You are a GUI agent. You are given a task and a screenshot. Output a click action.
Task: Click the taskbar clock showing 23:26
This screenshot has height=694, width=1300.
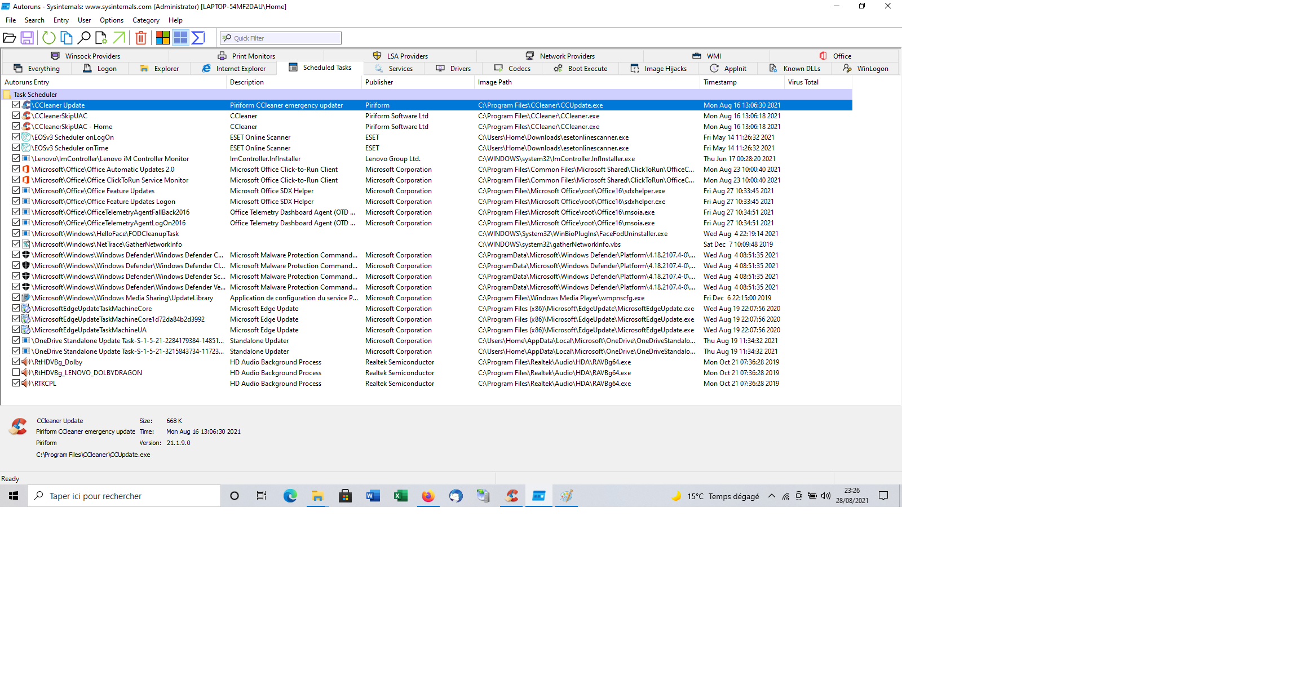852,496
